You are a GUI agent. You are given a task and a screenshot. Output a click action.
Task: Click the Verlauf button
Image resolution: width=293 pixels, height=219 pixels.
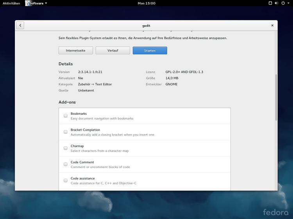[x=113, y=51]
